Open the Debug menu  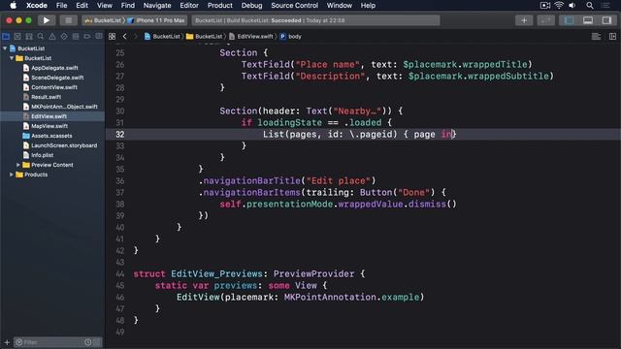click(x=251, y=6)
